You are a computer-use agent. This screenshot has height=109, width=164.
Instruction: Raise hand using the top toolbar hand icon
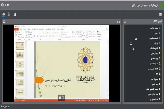15,14
